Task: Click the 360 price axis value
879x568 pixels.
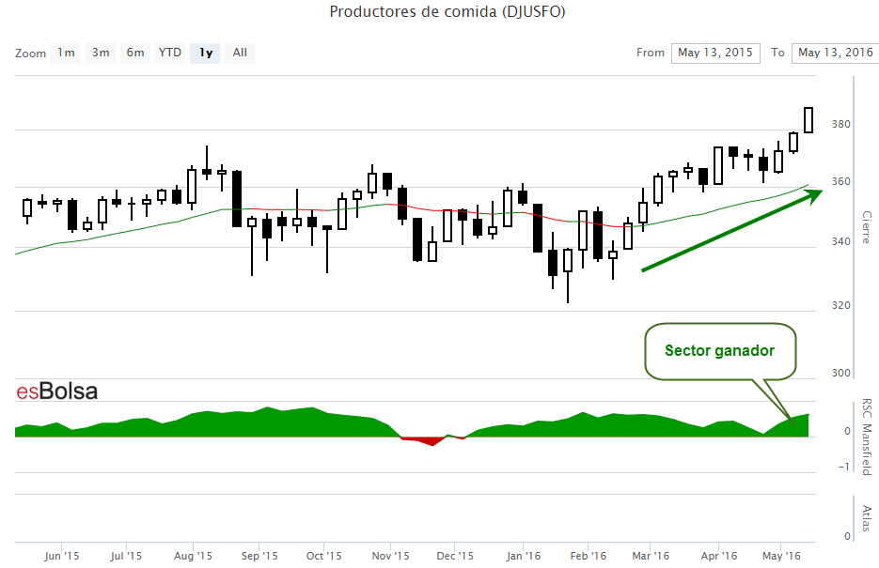Action: [840, 182]
